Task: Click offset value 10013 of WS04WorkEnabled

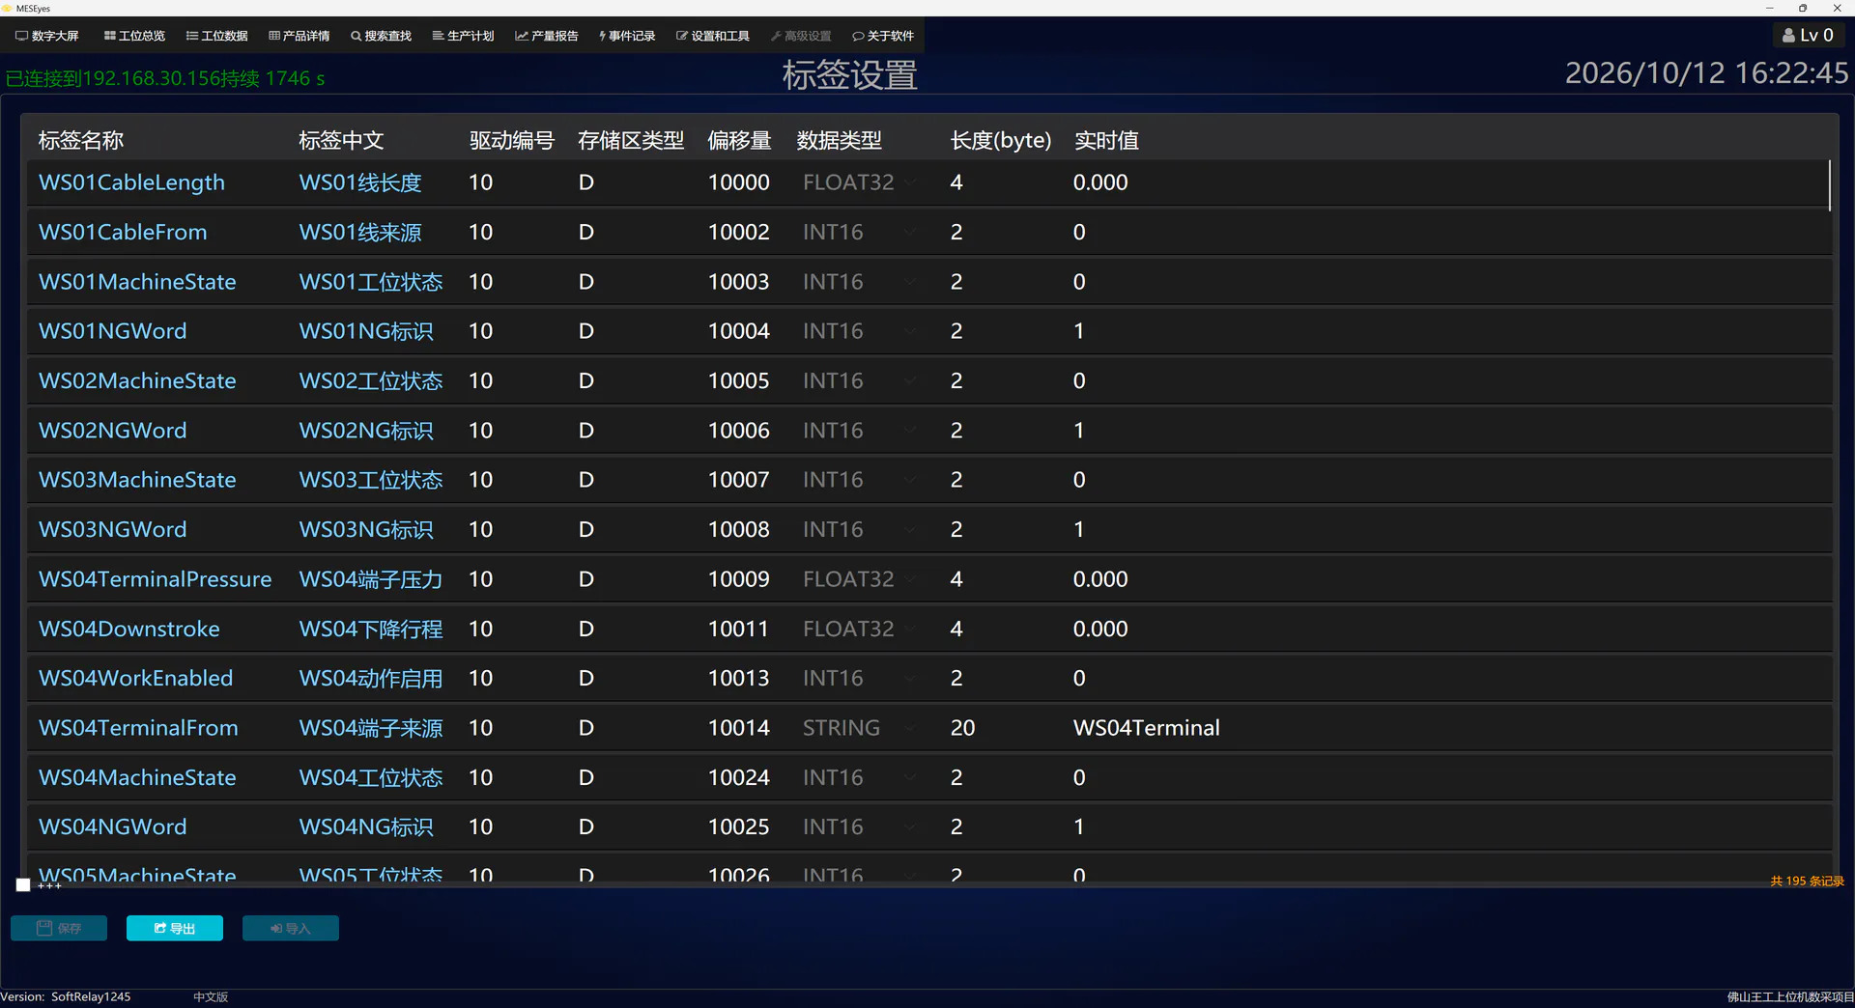Action: click(739, 678)
